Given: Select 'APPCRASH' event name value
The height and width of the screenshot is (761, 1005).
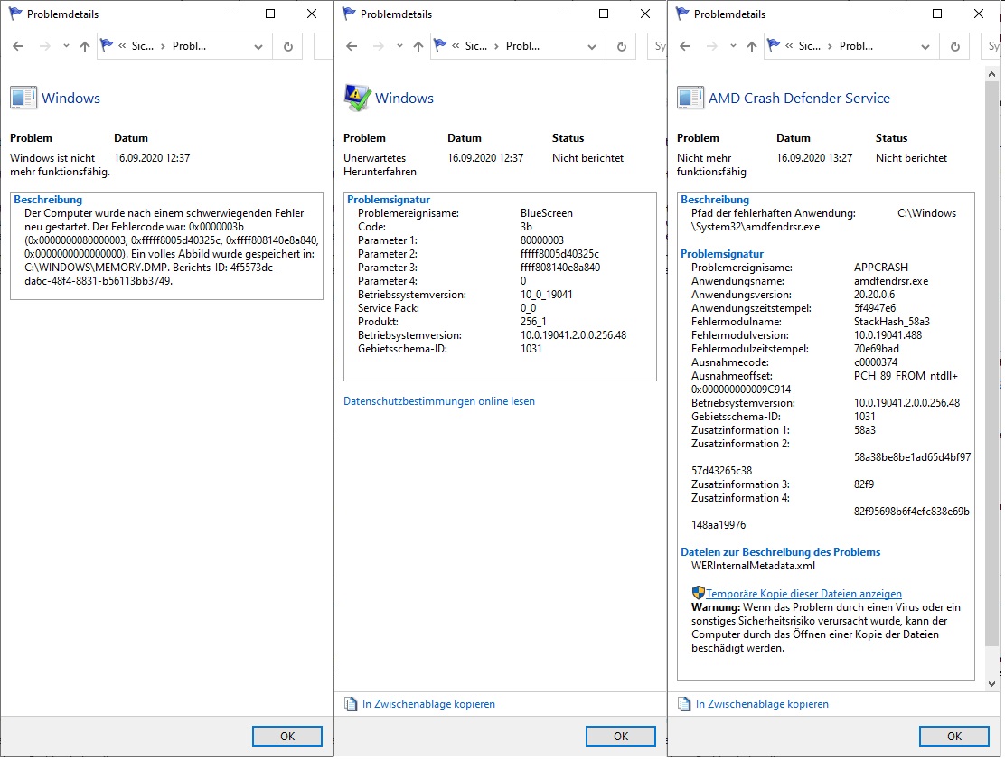Looking at the screenshot, I should click(880, 268).
